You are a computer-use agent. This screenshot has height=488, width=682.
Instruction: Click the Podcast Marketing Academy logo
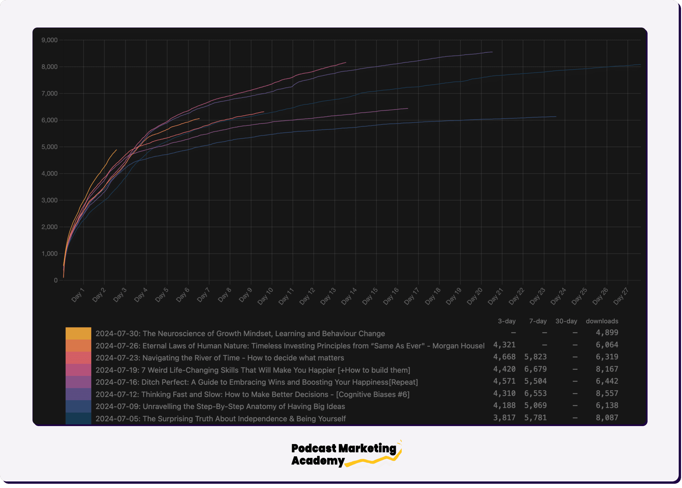pos(347,454)
